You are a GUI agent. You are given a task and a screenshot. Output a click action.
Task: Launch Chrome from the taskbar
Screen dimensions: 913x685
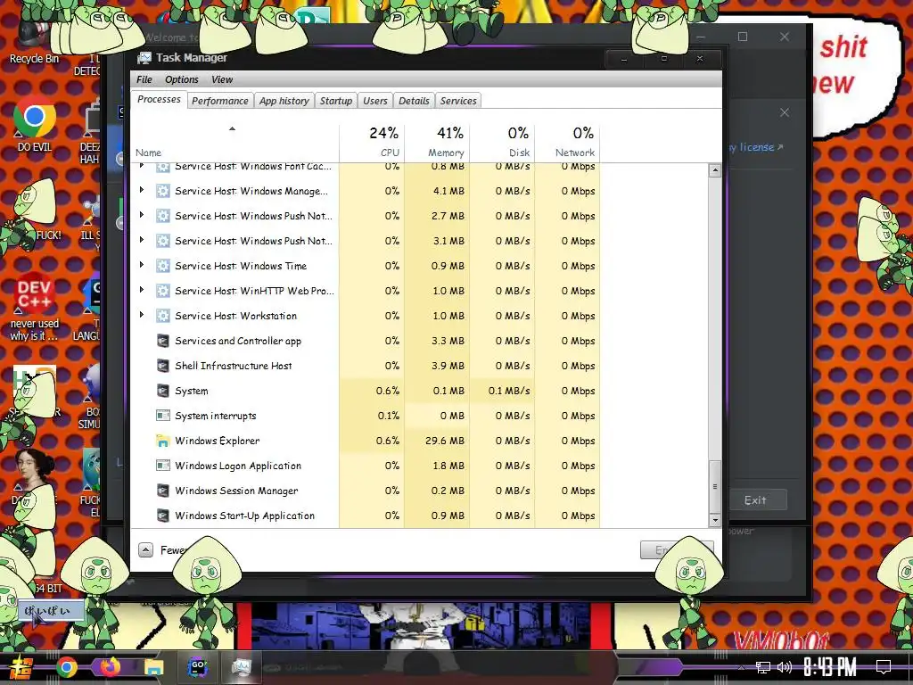(x=66, y=667)
